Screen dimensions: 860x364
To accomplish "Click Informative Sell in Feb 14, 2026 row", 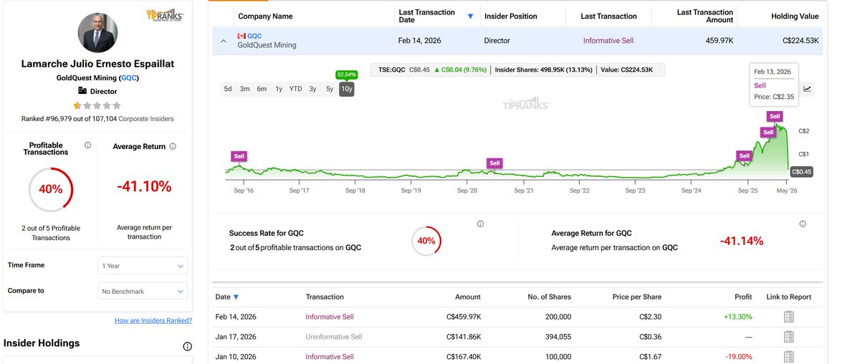I will [330, 317].
